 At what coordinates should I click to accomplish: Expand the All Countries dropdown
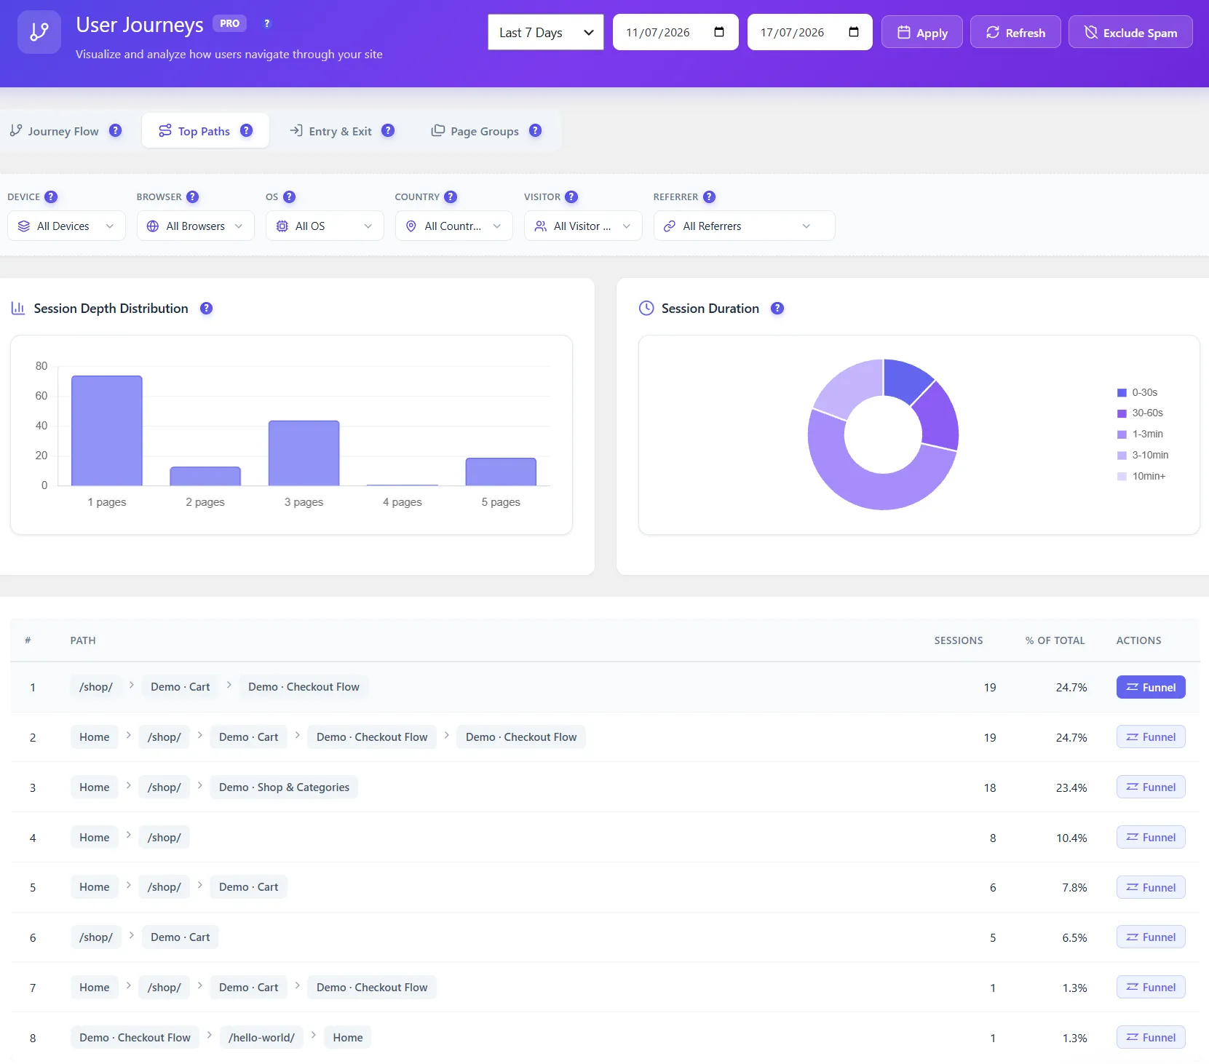point(454,226)
